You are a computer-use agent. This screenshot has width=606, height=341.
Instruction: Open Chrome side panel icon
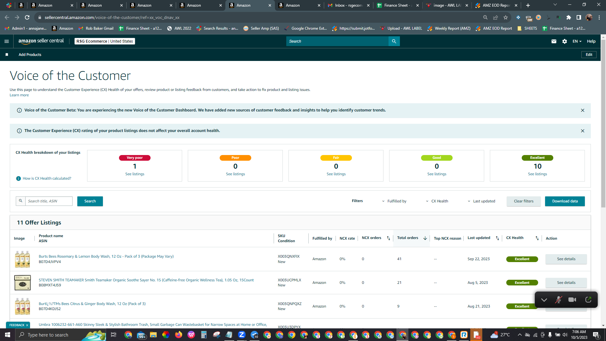pyautogui.click(x=579, y=17)
